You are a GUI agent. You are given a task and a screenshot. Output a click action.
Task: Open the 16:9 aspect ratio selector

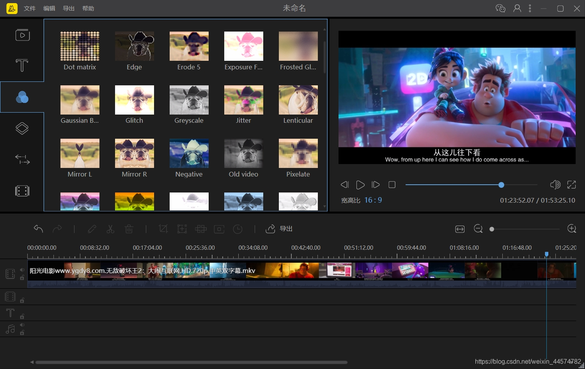(373, 200)
